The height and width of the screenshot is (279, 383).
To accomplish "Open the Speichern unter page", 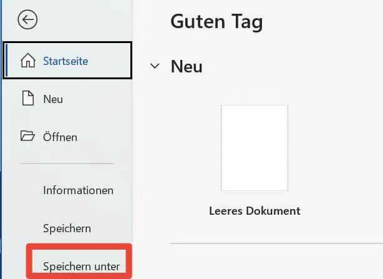I will 81,267.
